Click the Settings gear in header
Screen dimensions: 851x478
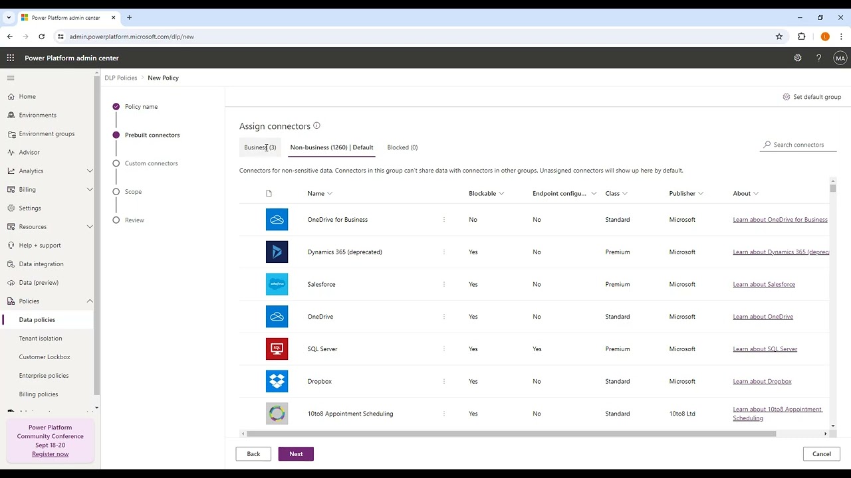pos(798,58)
